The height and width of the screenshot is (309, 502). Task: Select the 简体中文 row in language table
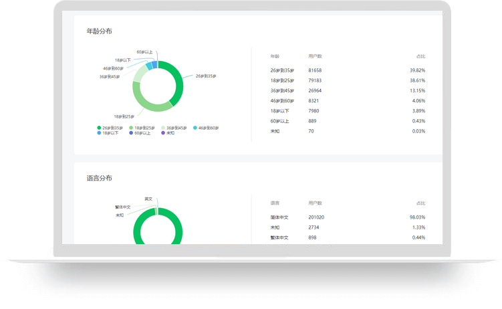348,217
